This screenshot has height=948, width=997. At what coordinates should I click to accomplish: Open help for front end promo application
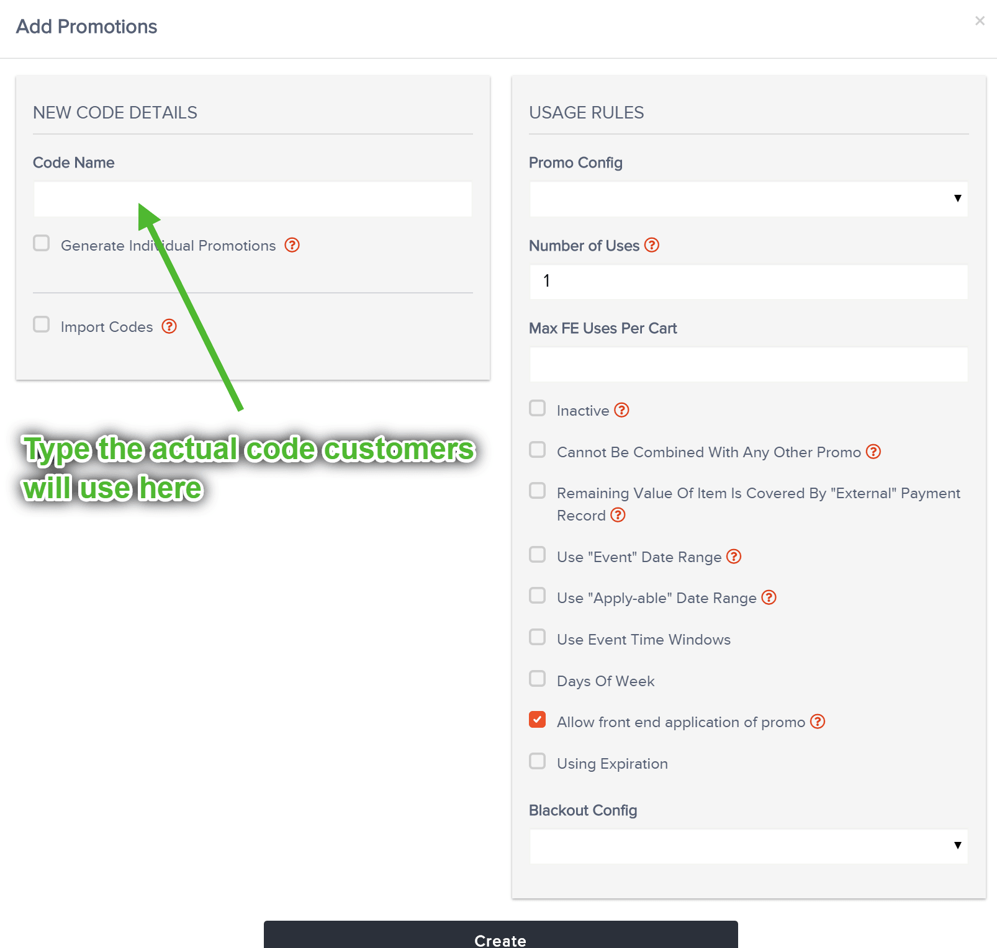point(818,722)
